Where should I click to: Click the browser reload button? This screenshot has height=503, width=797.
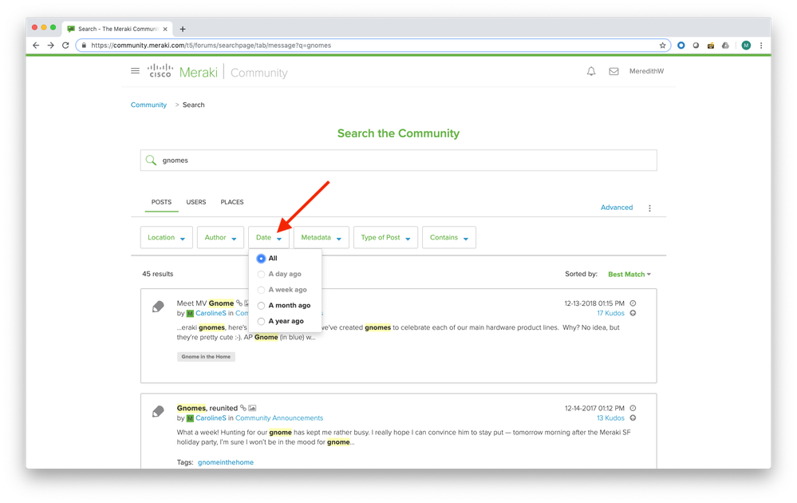pyautogui.click(x=65, y=46)
